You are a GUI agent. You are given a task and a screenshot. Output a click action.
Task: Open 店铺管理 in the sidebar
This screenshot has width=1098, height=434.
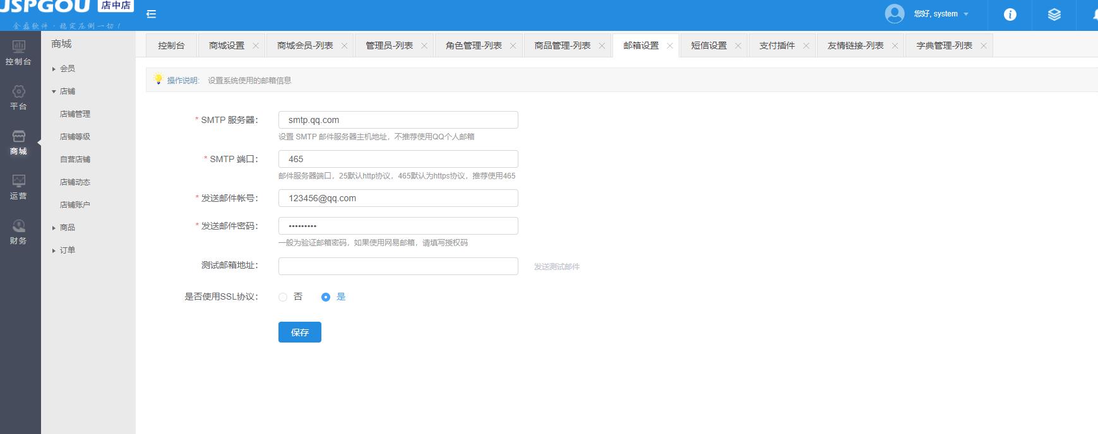[x=75, y=114]
